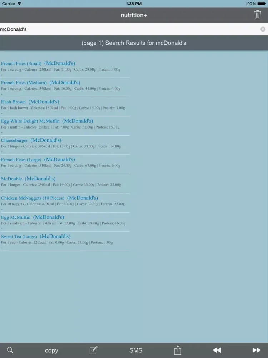The image size is (268, 358).
Task: Open French Fries (Small) result
Action: [38, 63]
